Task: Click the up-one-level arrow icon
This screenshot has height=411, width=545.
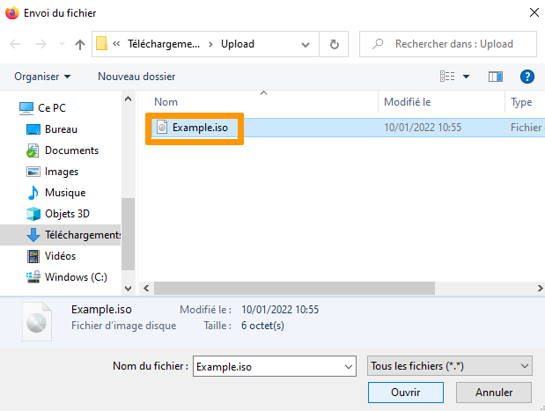Action: coord(80,44)
